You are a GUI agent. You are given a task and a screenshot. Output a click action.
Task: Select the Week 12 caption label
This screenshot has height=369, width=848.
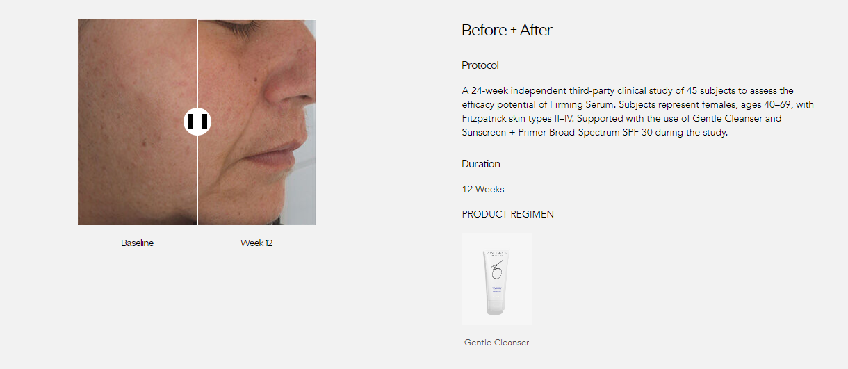click(x=256, y=243)
